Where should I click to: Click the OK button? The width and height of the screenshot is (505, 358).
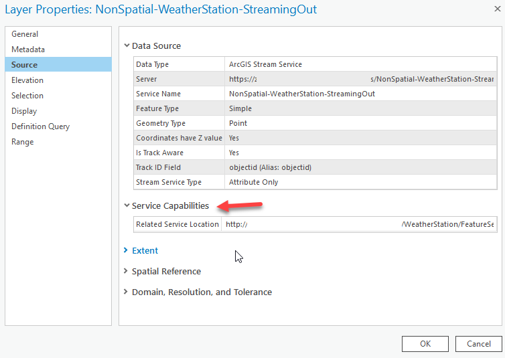point(425,344)
